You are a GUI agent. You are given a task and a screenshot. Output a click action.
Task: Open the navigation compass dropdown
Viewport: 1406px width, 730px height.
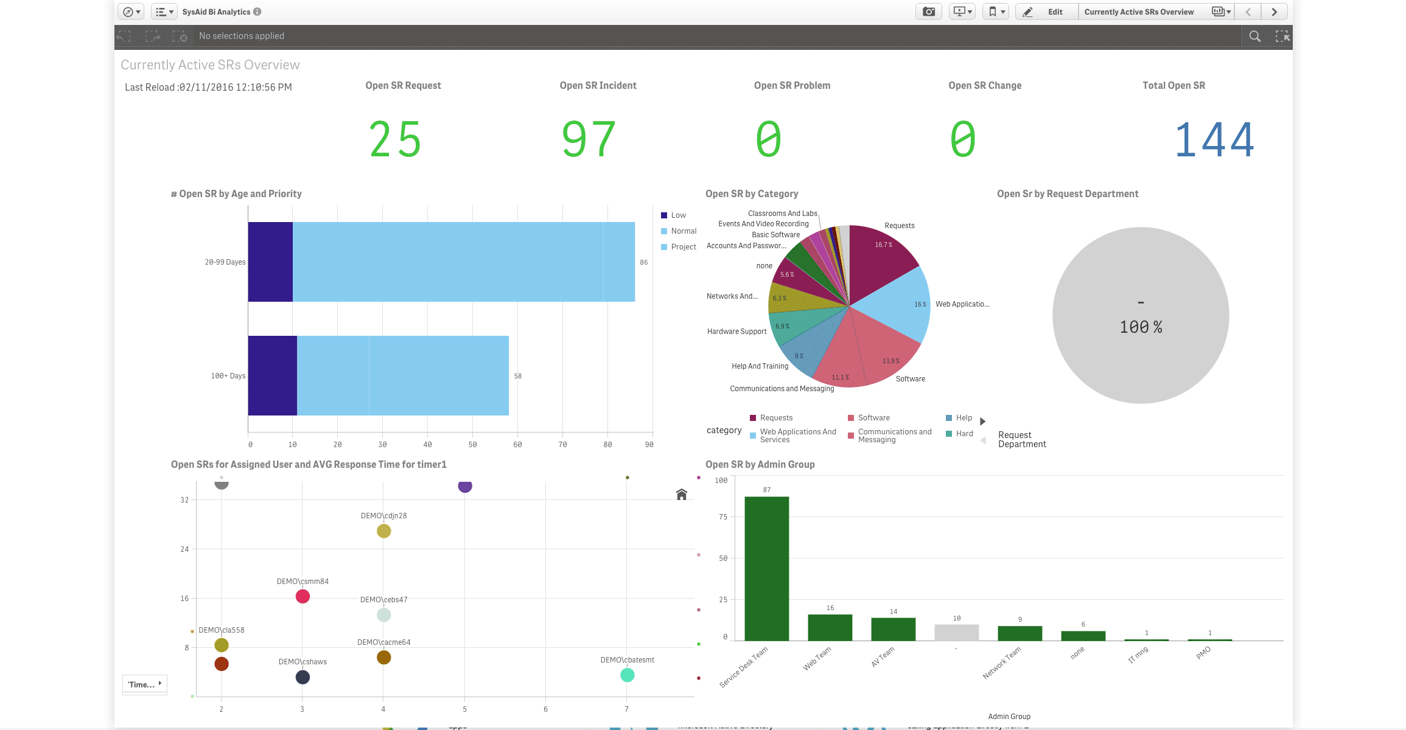pos(131,12)
